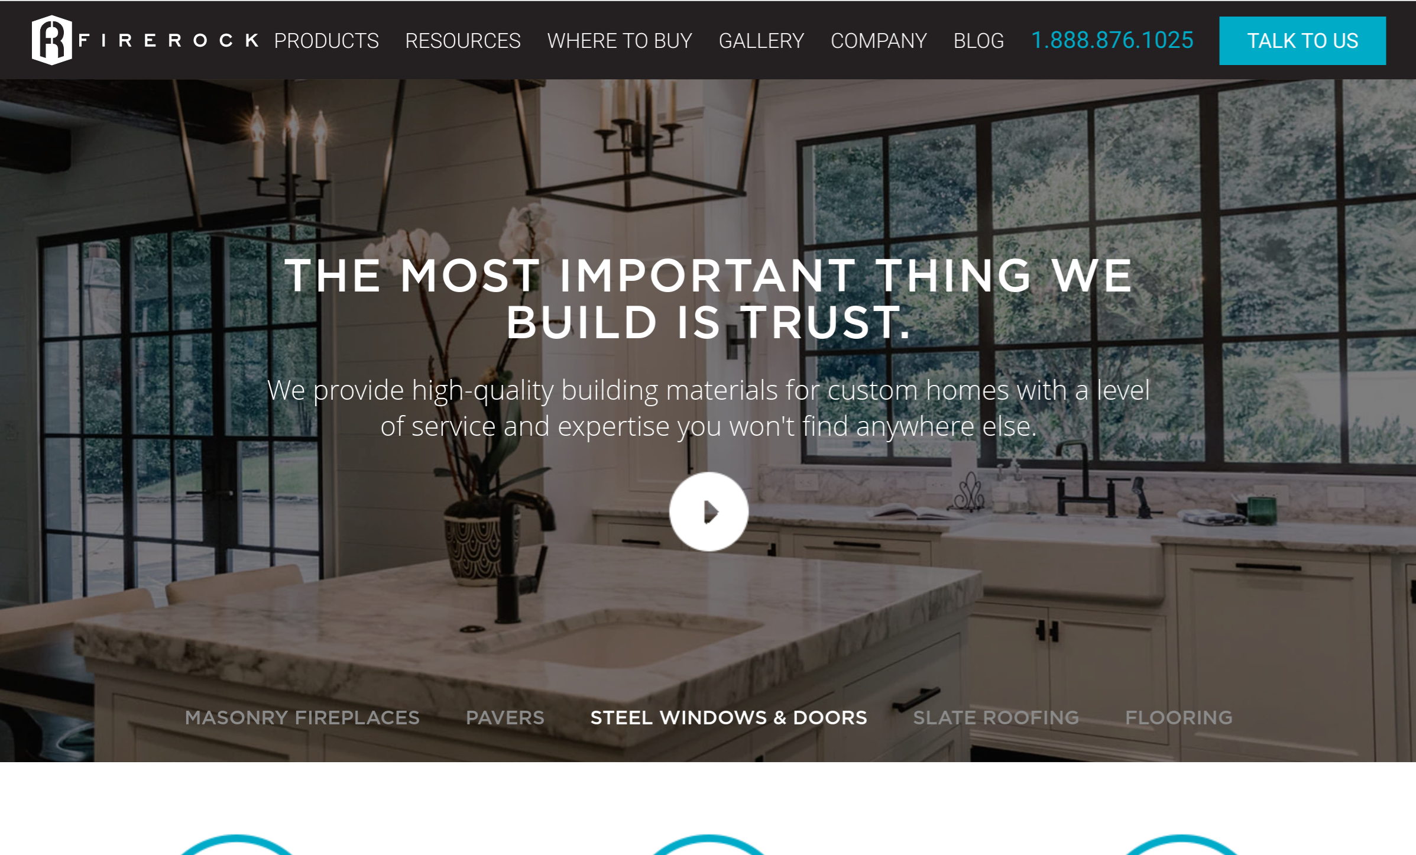Select Masonry Fireplaces category tab
Viewport: 1416px width, 855px height.
(x=303, y=718)
